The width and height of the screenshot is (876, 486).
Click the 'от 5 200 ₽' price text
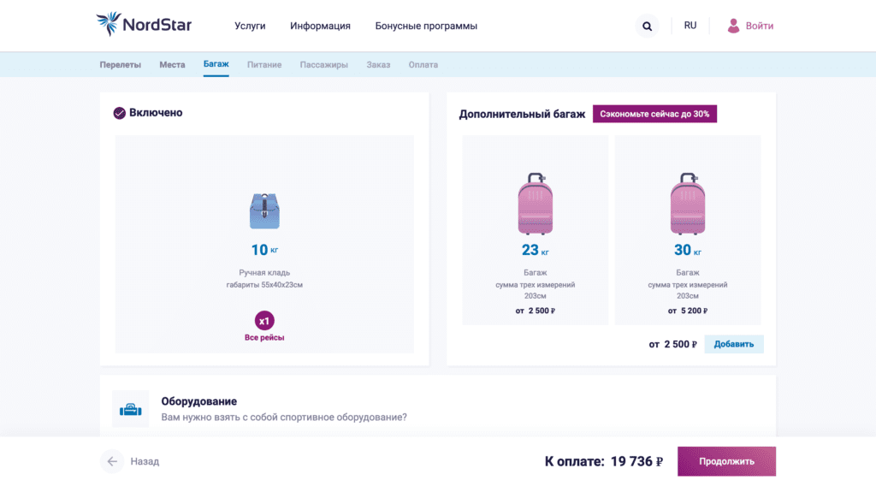(x=688, y=311)
